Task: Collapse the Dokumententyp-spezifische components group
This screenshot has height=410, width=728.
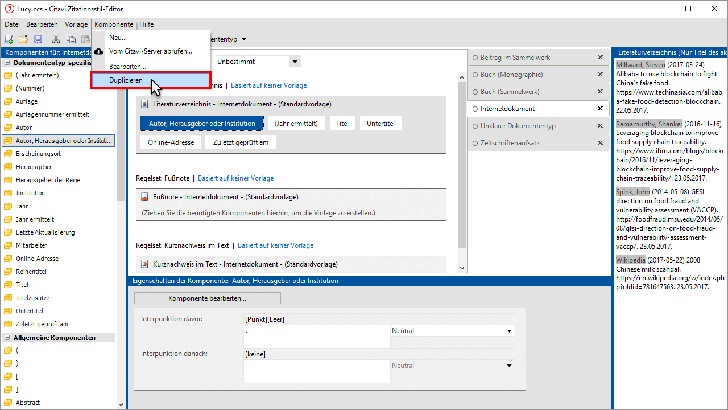Action: coord(7,63)
